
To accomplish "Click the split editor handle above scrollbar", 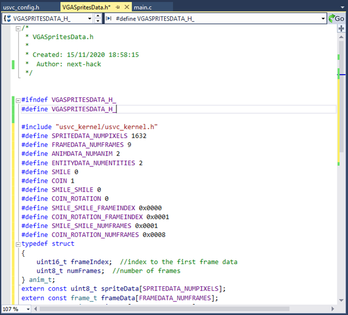I will pyautogui.click(x=342, y=28).
